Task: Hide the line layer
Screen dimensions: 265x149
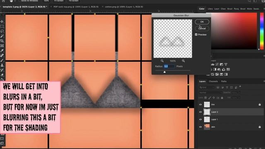Action: click(200, 105)
